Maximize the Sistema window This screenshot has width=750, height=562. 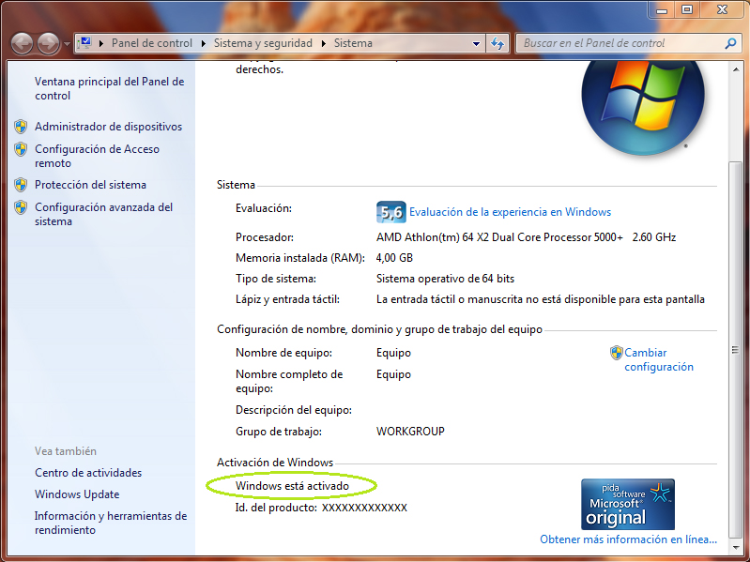tap(687, 9)
